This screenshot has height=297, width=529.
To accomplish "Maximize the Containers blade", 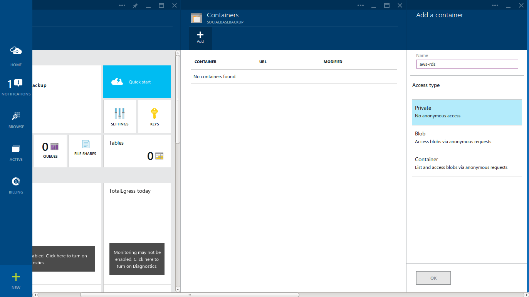I will (x=387, y=5).
